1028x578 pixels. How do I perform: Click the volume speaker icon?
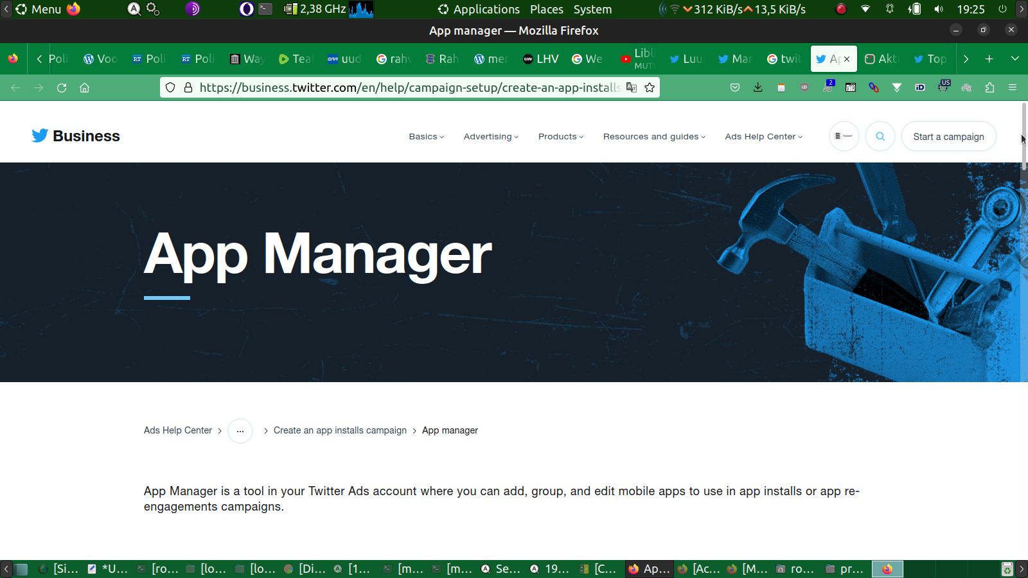(x=939, y=9)
